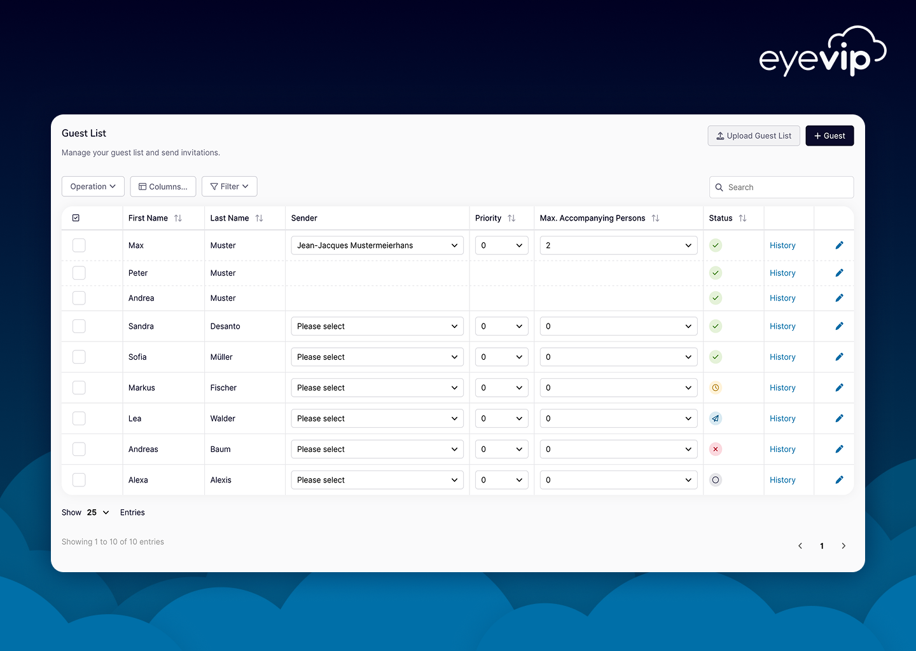Select the row checkbox for Markus Fischer

click(x=79, y=388)
